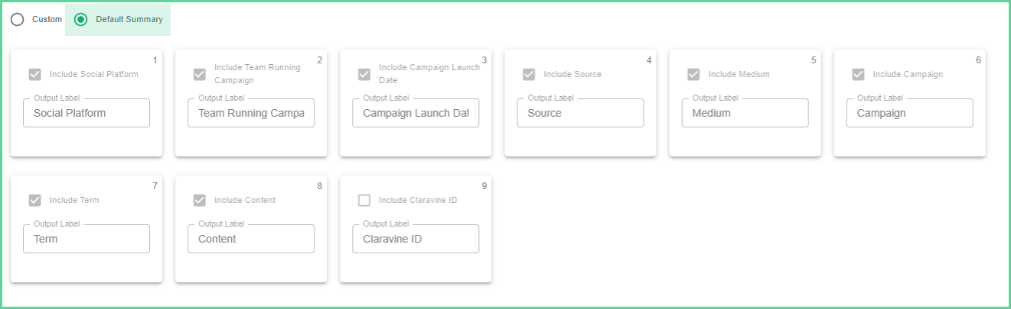The image size is (1011, 309).
Task: Focus the Campaign Launch Date output label
Action: pyautogui.click(x=416, y=113)
